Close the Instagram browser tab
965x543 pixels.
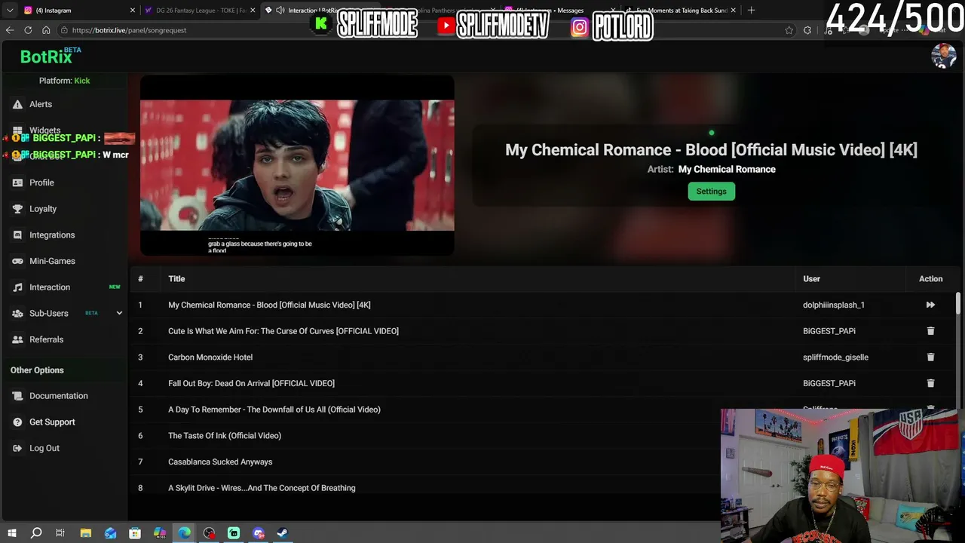coord(133,11)
